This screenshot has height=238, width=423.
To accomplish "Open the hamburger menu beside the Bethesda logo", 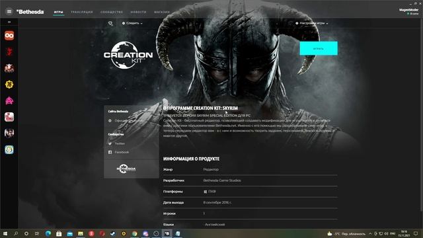I will point(9,11).
